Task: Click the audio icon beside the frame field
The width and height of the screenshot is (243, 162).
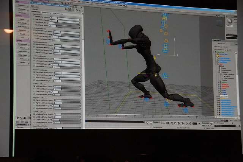Action: pyautogui.click(x=191, y=123)
